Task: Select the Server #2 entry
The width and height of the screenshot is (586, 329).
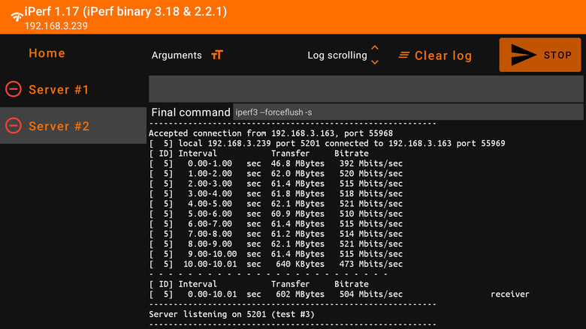Action: pyautogui.click(x=74, y=126)
